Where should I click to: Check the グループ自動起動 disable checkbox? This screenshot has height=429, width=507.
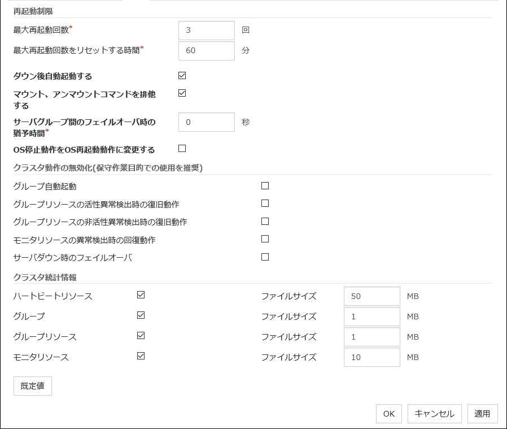pos(265,185)
